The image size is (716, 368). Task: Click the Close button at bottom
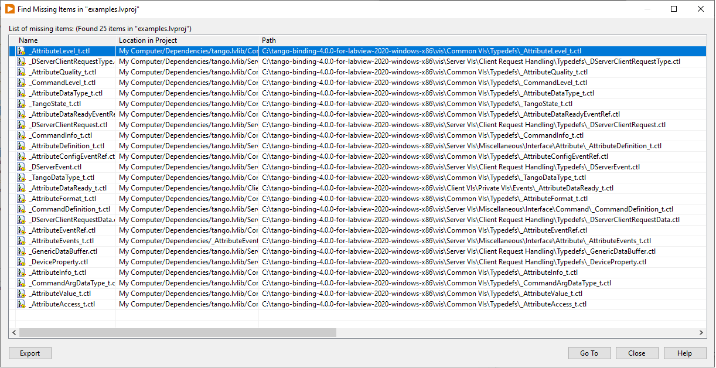tap(637, 353)
